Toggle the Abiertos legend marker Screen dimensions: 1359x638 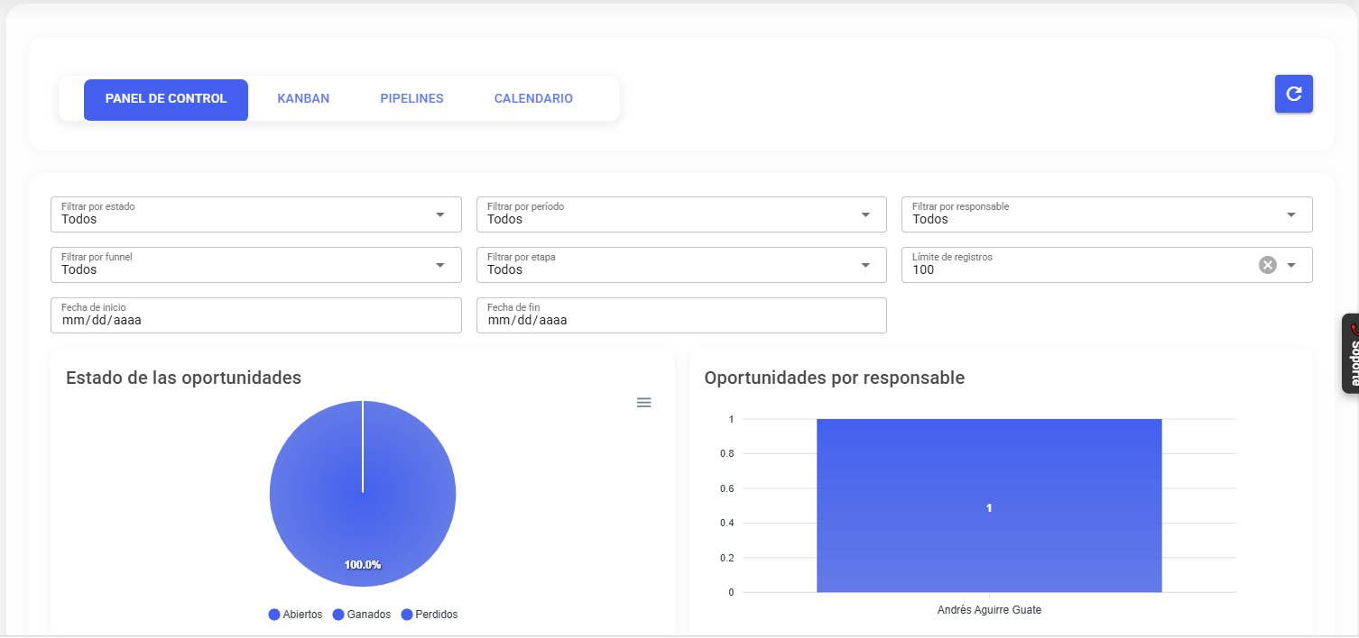pos(274,615)
